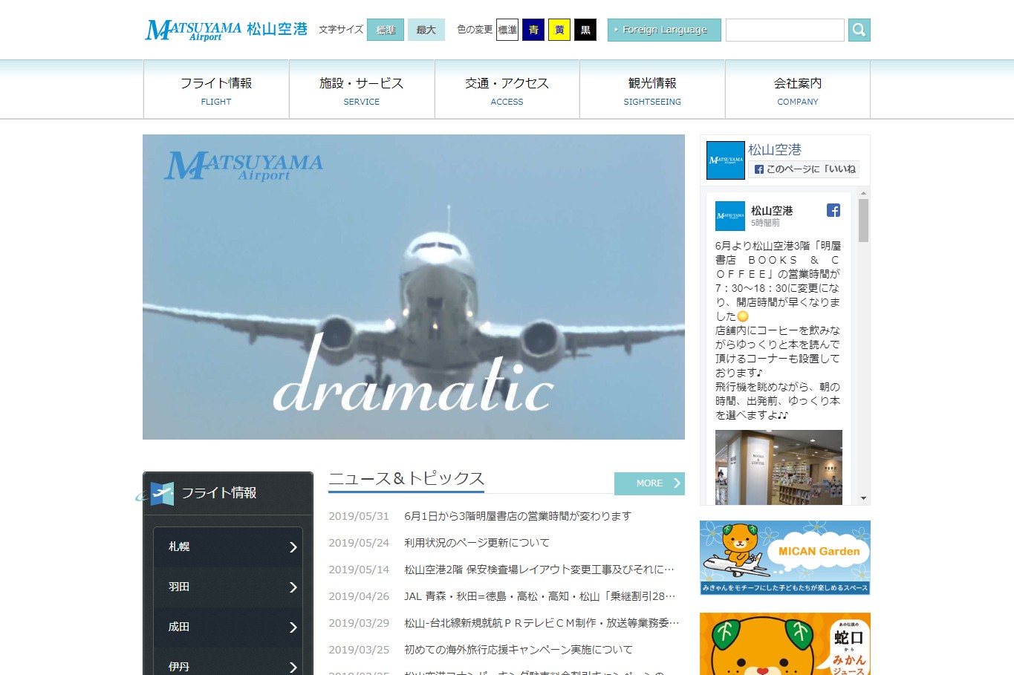Select the blue 青 color scheme

533,30
